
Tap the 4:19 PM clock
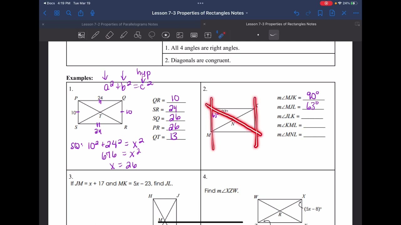[64, 3]
